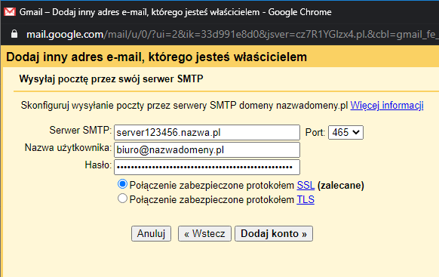Image resolution: width=439 pixels, height=277 pixels.
Task: Click the 'Nazwa użytkownika:' label
Action: pyautogui.click(x=69, y=148)
